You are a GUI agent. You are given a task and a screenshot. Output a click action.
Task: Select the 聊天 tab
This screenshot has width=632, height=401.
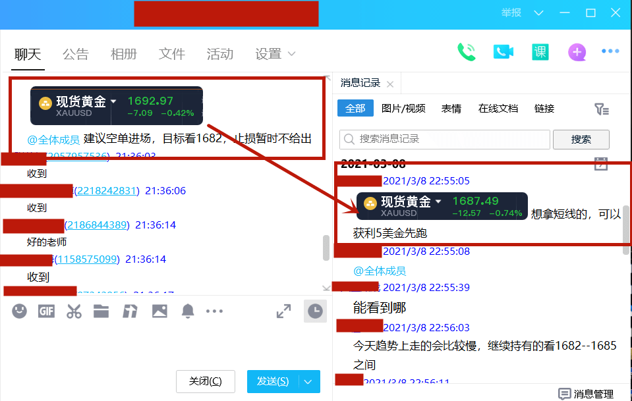[28, 53]
